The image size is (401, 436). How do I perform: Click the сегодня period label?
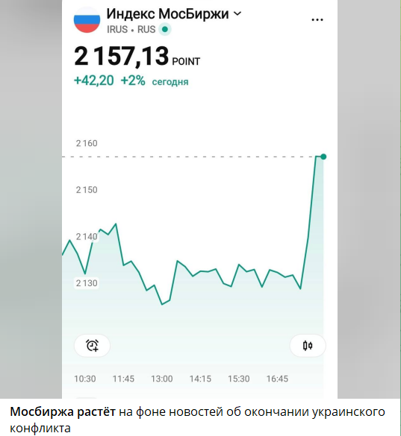170,82
